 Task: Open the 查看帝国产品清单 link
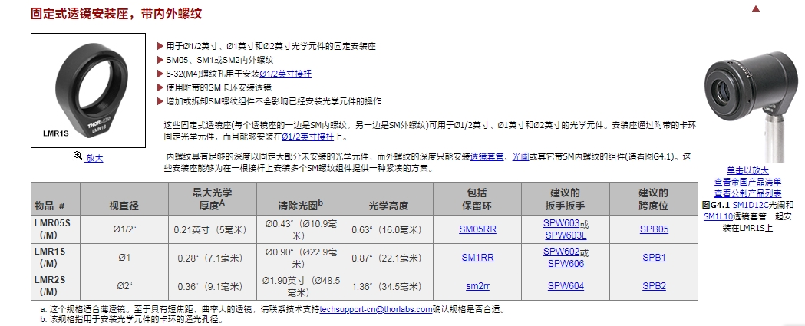pyautogui.click(x=747, y=182)
